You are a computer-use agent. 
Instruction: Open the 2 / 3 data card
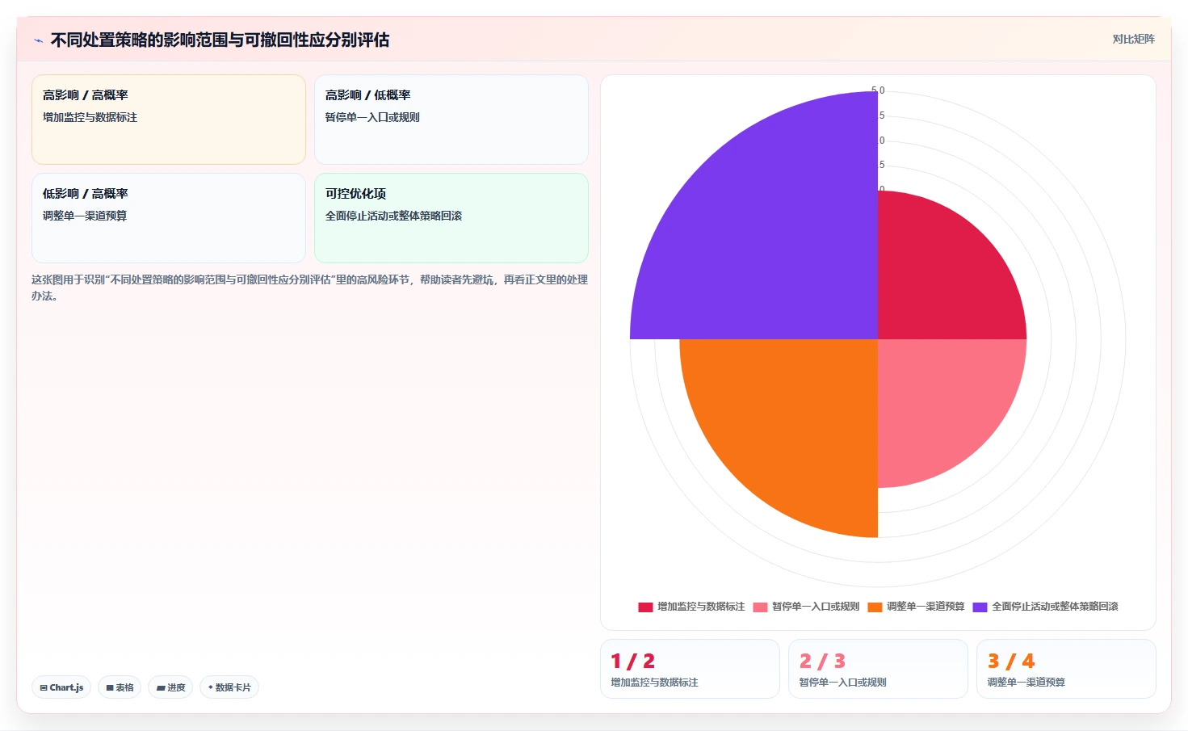878,669
